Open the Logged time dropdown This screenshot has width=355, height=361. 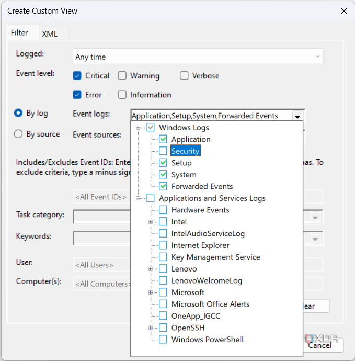(198, 57)
